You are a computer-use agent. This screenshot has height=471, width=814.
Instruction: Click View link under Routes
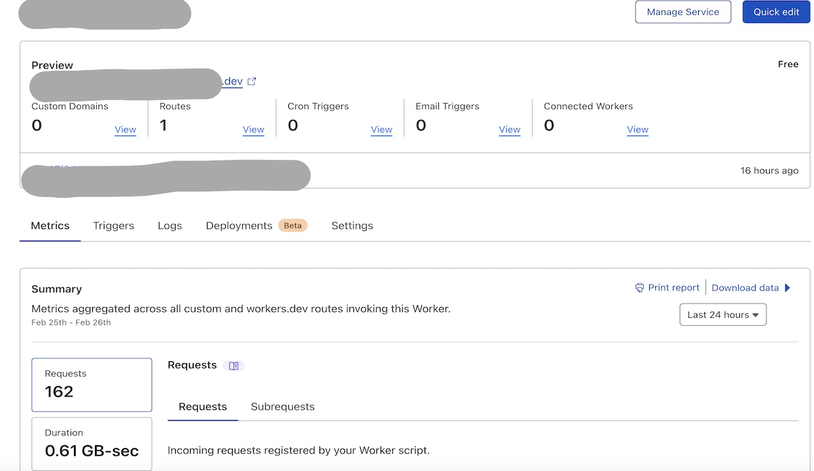coord(253,129)
